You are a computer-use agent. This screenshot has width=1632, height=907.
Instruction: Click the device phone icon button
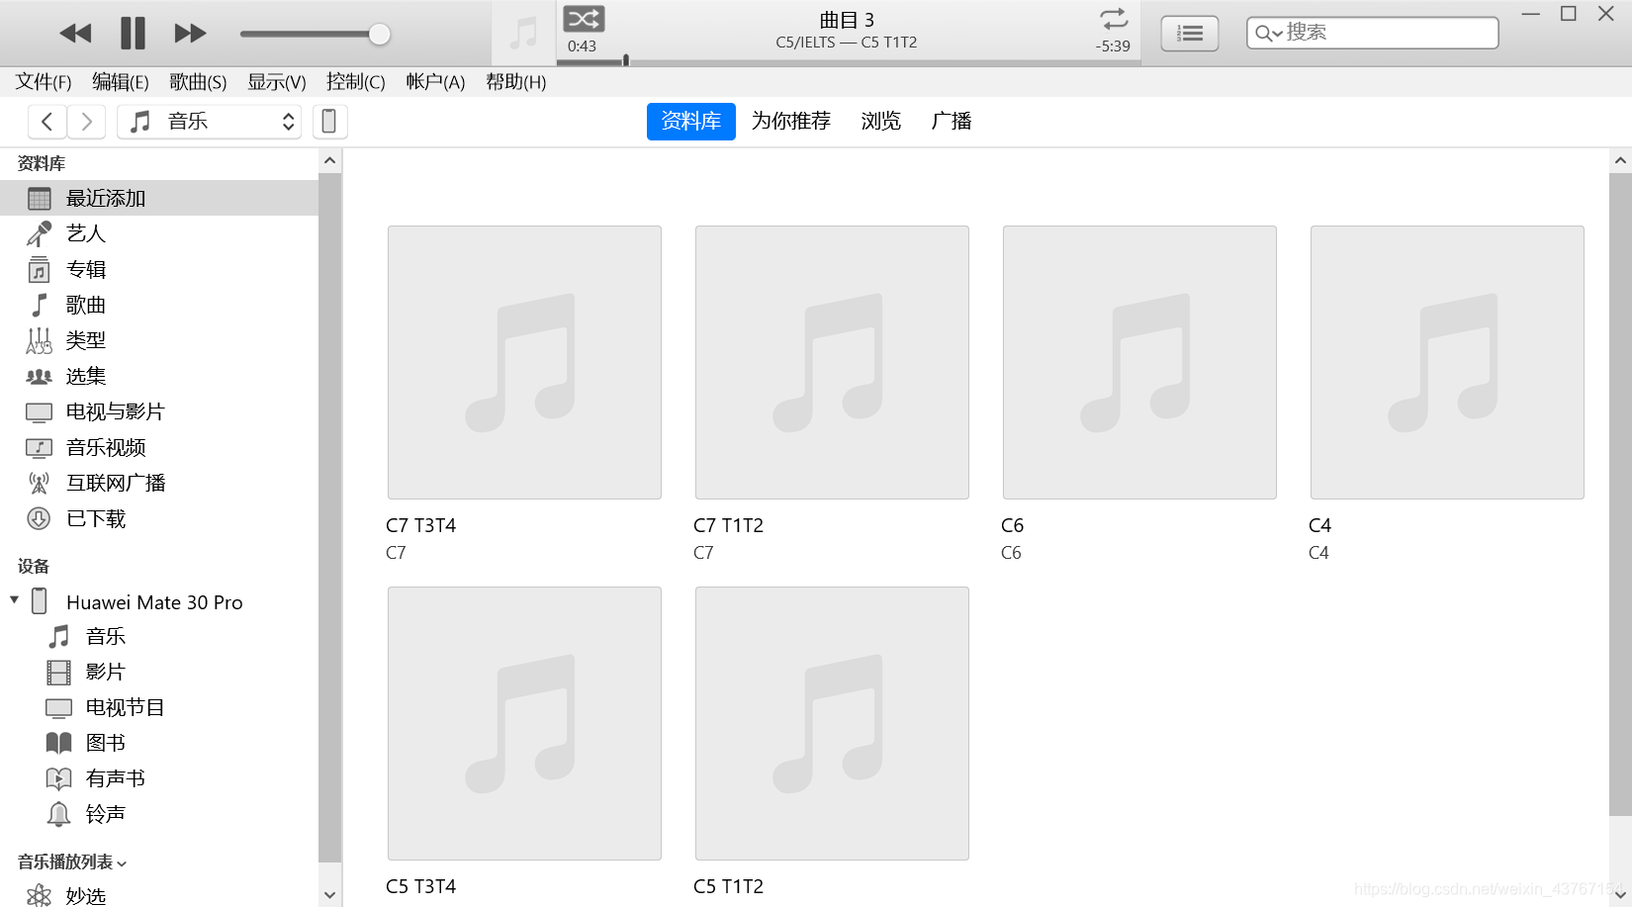click(329, 122)
